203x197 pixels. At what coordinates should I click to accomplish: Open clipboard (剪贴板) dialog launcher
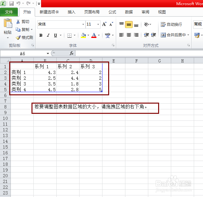pyautogui.click(x=33, y=45)
